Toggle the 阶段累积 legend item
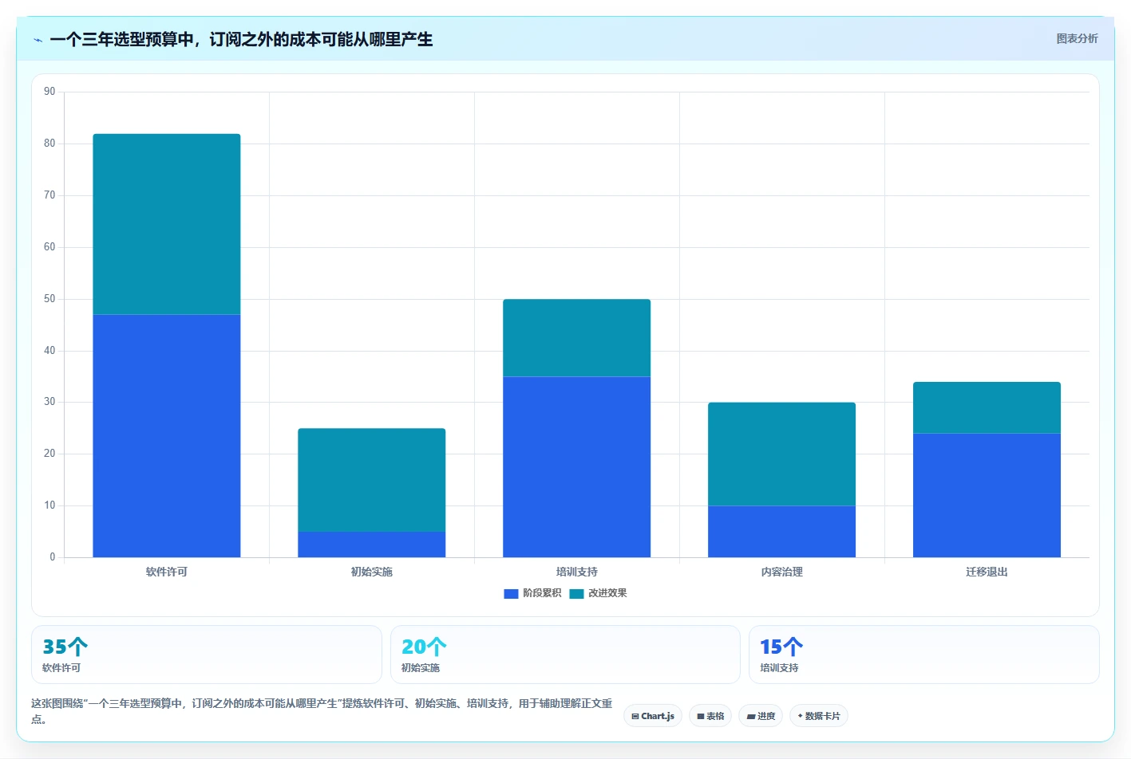The height and width of the screenshot is (759, 1131). click(x=532, y=593)
